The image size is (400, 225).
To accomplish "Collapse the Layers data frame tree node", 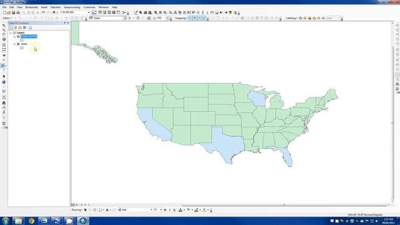I will [x=11, y=33].
